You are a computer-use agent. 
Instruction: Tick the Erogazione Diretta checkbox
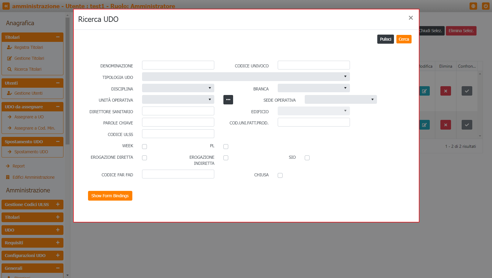(x=144, y=158)
